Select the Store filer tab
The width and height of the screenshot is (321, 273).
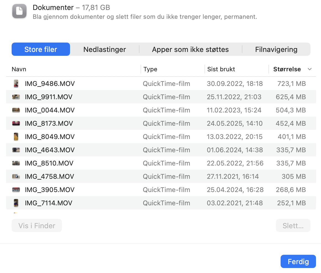[x=41, y=49]
